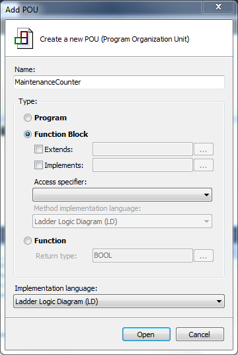Open the Implementation language dropdown
Viewport: 238px width, 355px height.
(119, 301)
